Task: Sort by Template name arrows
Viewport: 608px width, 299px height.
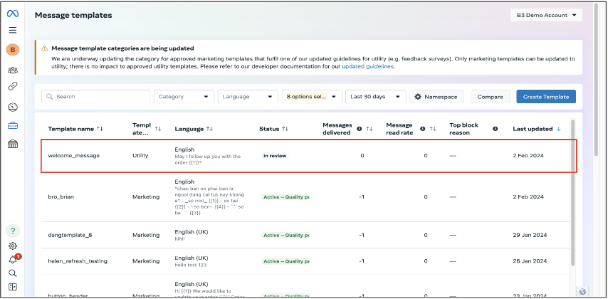Action: (x=100, y=129)
